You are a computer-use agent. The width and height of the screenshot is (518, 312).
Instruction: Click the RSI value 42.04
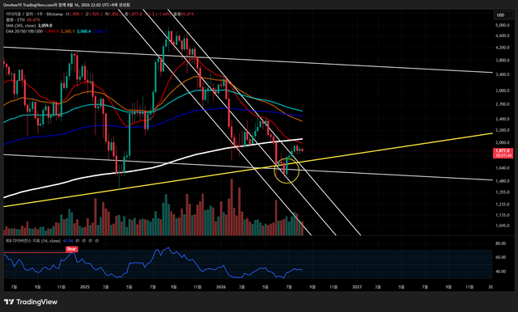[68, 241]
